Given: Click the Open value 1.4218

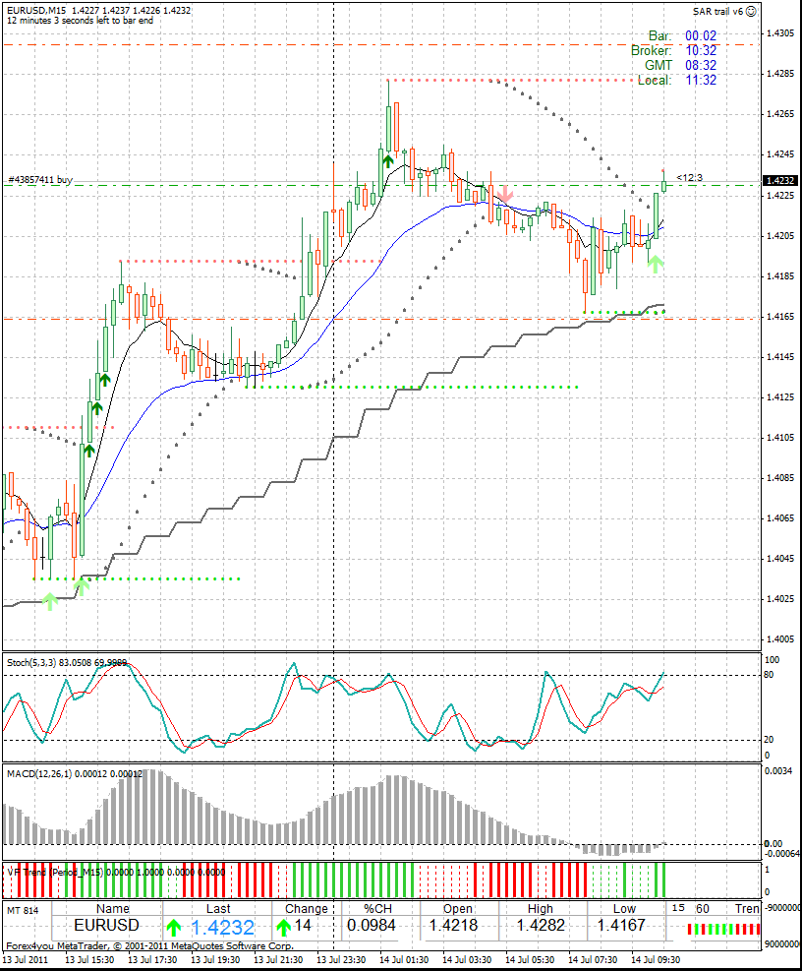Looking at the screenshot, I should (x=454, y=925).
